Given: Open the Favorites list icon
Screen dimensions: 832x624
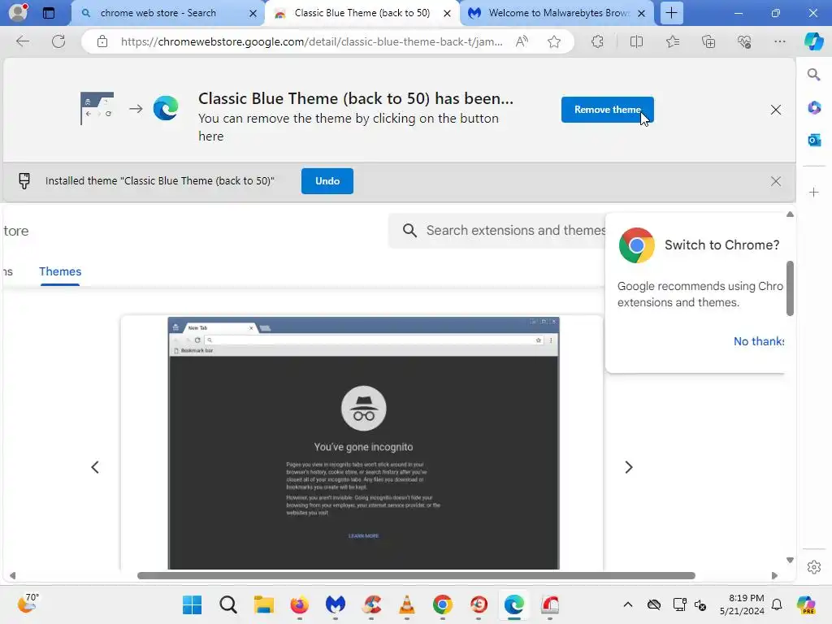Looking at the screenshot, I should coord(672,41).
